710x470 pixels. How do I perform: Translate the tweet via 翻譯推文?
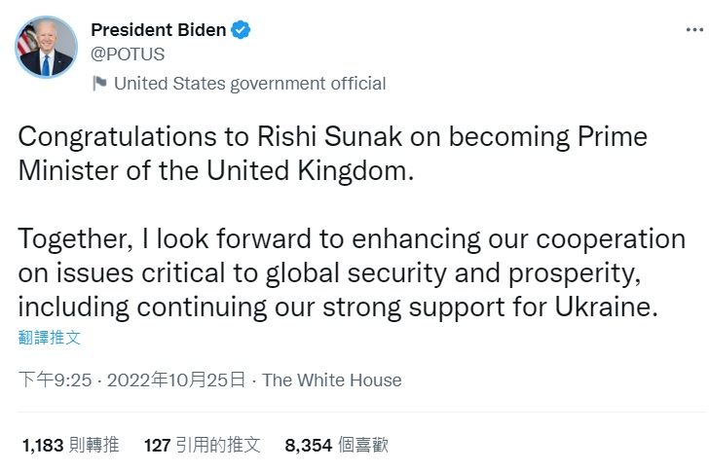50,338
